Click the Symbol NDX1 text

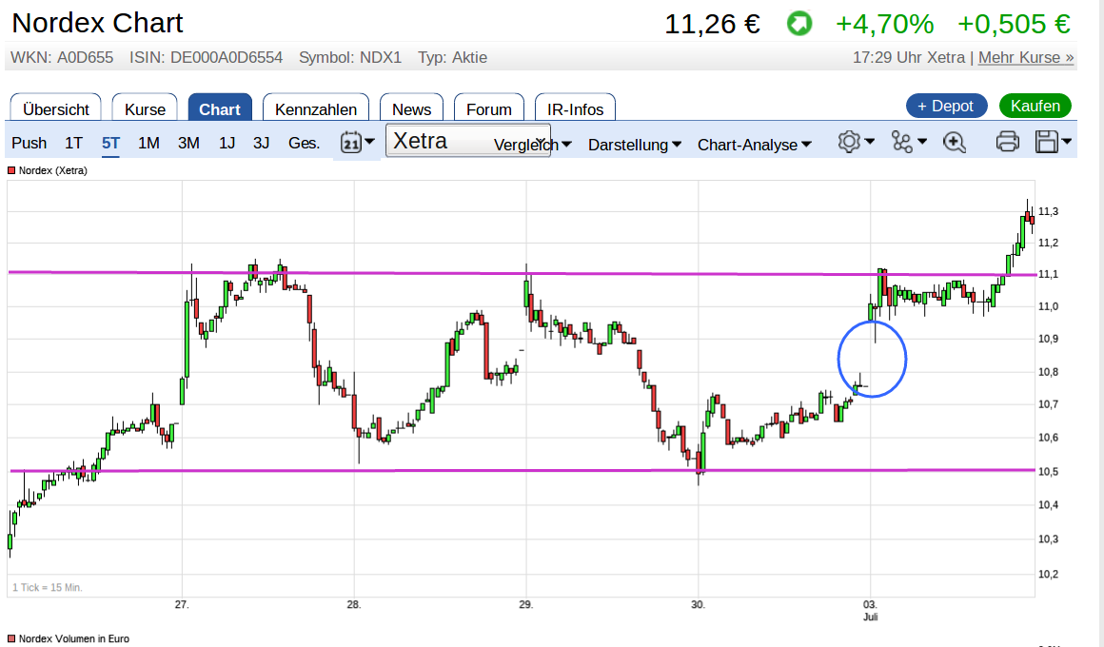[350, 58]
